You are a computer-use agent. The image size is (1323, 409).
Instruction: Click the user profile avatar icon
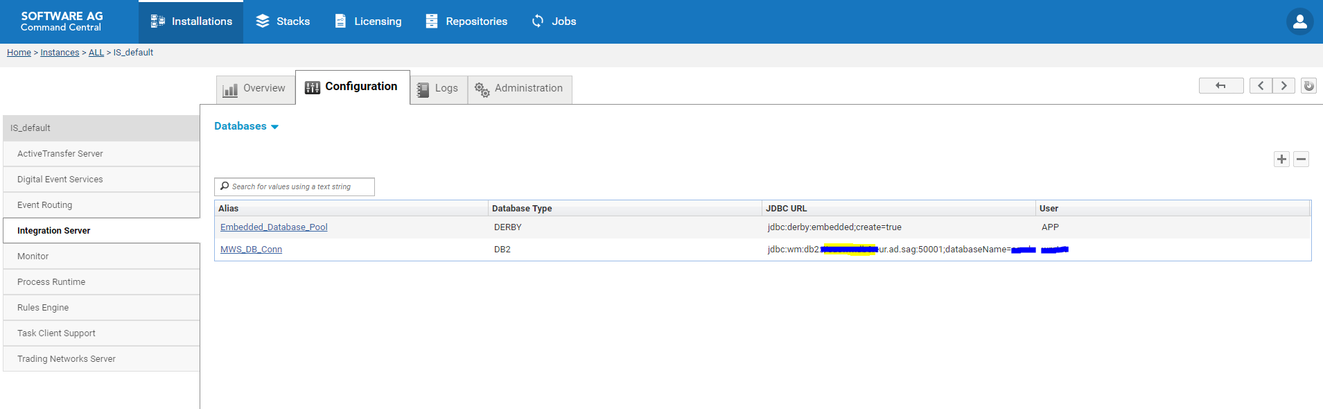click(1299, 21)
